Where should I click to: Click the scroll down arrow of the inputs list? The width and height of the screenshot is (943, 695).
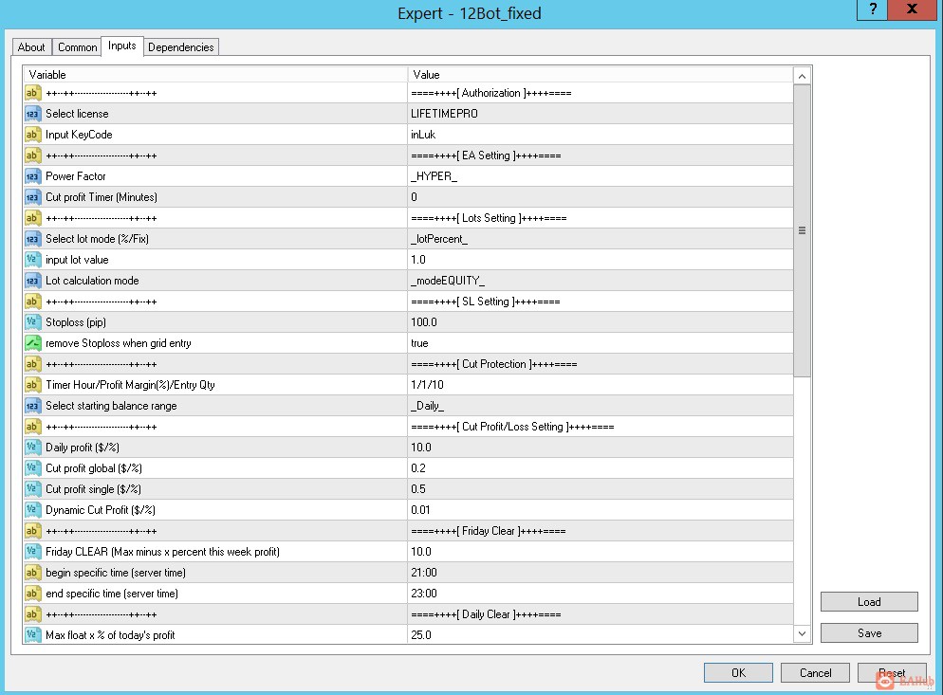coord(802,633)
